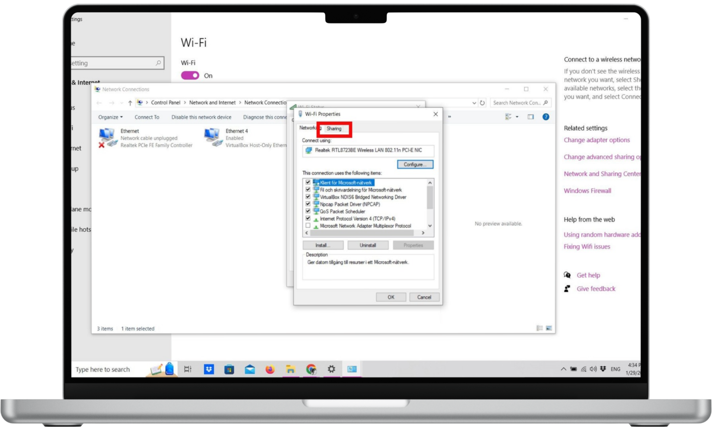
Task: Turn off the Wi-Fi toggle switch
Action: tap(190, 75)
